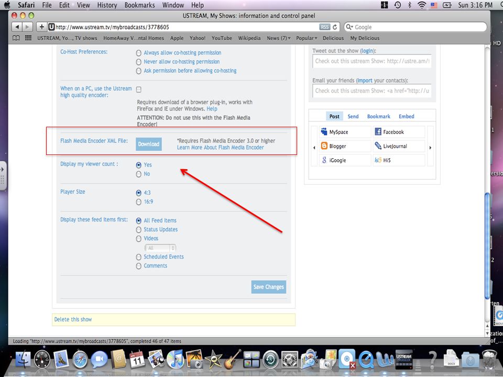Click the Safari back arrow button
Screen dimensions: 503x377
[x=17, y=27]
